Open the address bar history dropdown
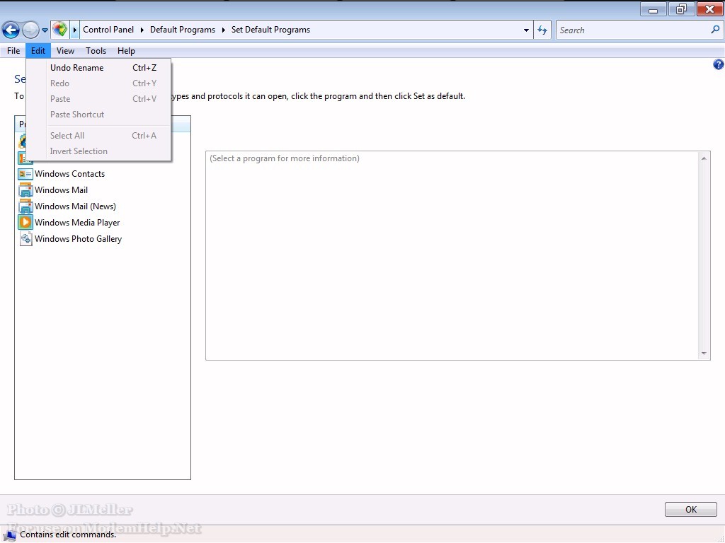Image resolution: width=725 pixels, height=543 pixels. [x=526, y=30]
